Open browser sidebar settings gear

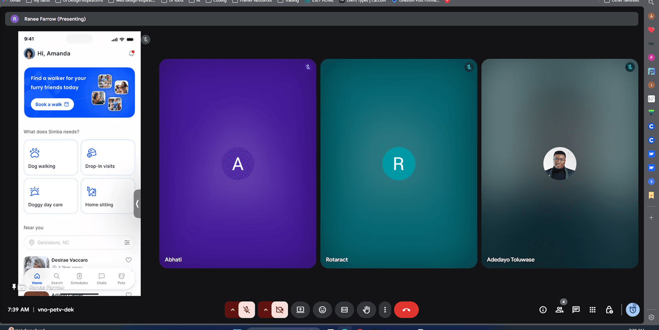[651, 317]
